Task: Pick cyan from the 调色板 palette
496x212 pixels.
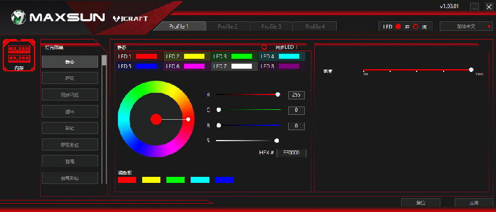Action: coord(200,180)
